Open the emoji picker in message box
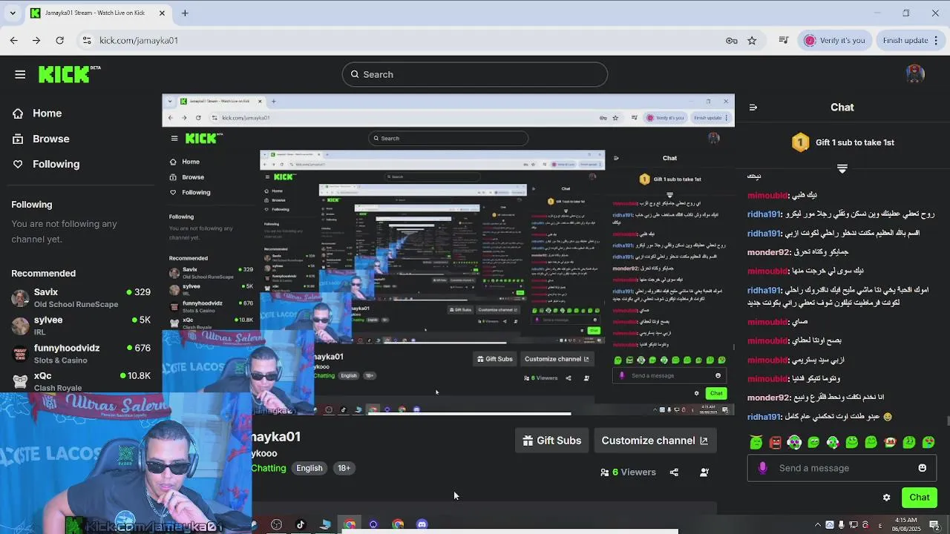Image resolution: width=950 pixels, height=534 pixels. pyautogui.click(x=922, y=468)
